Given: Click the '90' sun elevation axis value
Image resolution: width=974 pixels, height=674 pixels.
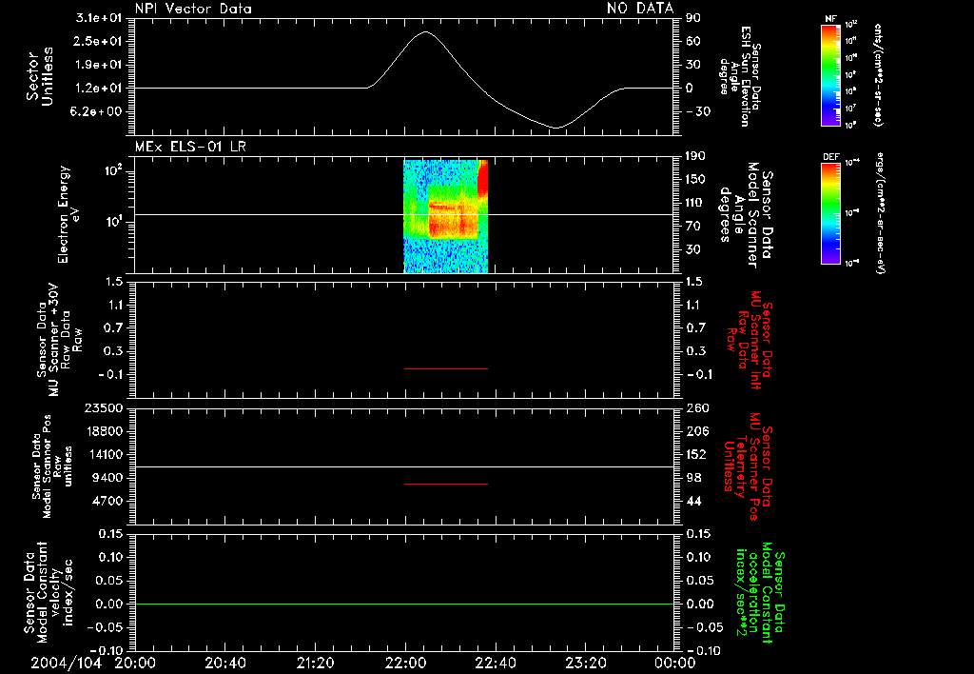Looking at the screenshot, I should 693,18.
